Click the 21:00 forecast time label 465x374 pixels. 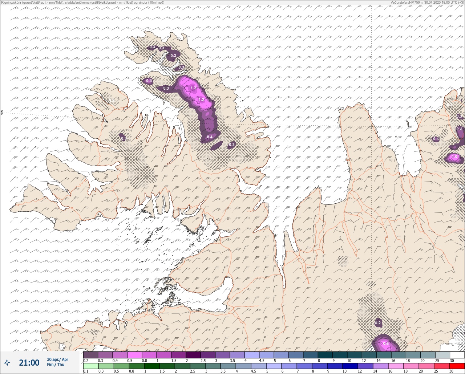(x=29, y=362)
